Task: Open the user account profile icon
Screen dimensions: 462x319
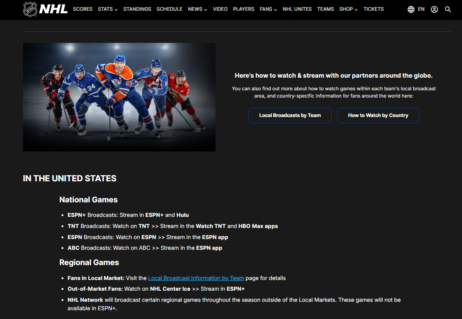Action: (x=434, y=9)
